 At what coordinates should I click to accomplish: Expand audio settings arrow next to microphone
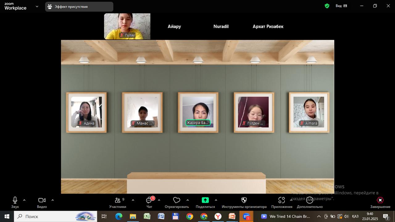coord(24,200)
